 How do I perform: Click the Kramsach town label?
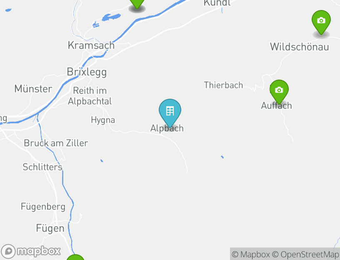point(91,45)
